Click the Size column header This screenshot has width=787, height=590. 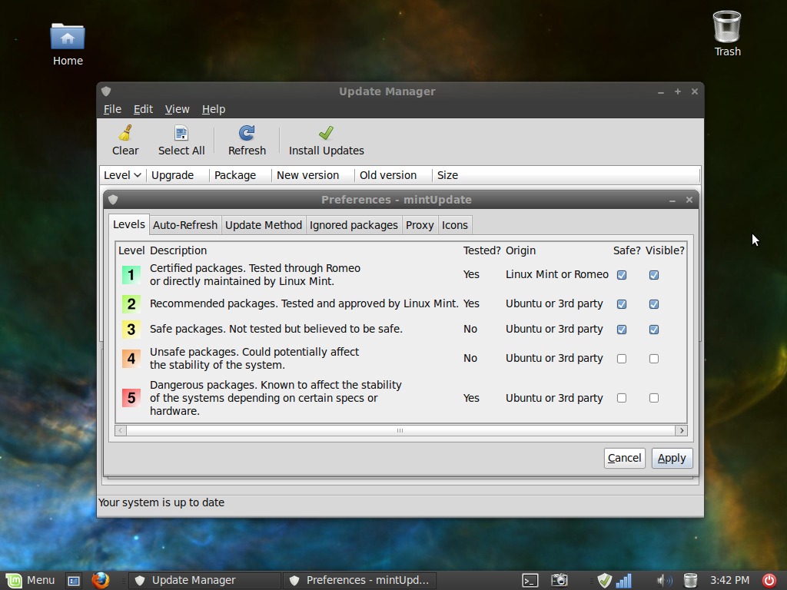tap(566, 175)
